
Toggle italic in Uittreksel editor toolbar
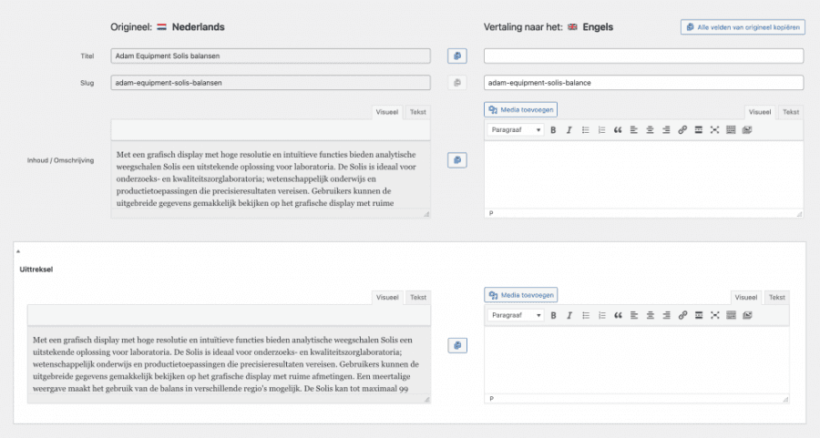pos(569,315)
